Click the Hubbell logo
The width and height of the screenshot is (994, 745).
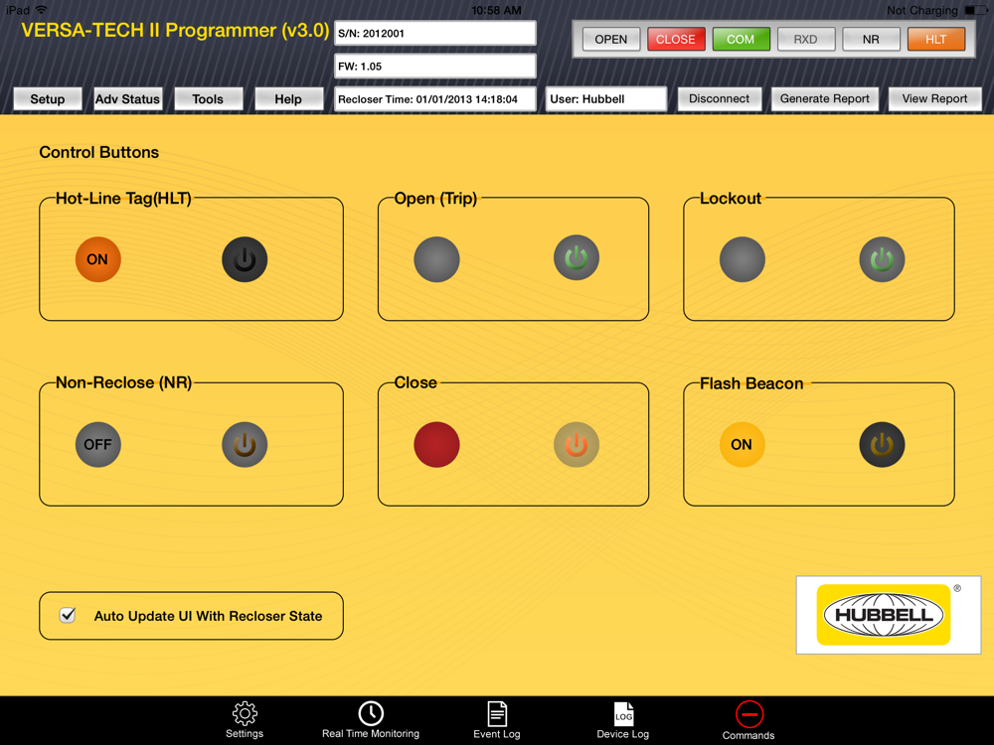coord(888,615)
